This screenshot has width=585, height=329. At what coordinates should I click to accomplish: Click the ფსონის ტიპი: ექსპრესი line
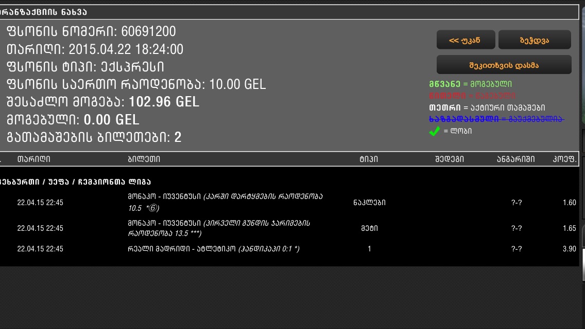[x=85, y=67]
